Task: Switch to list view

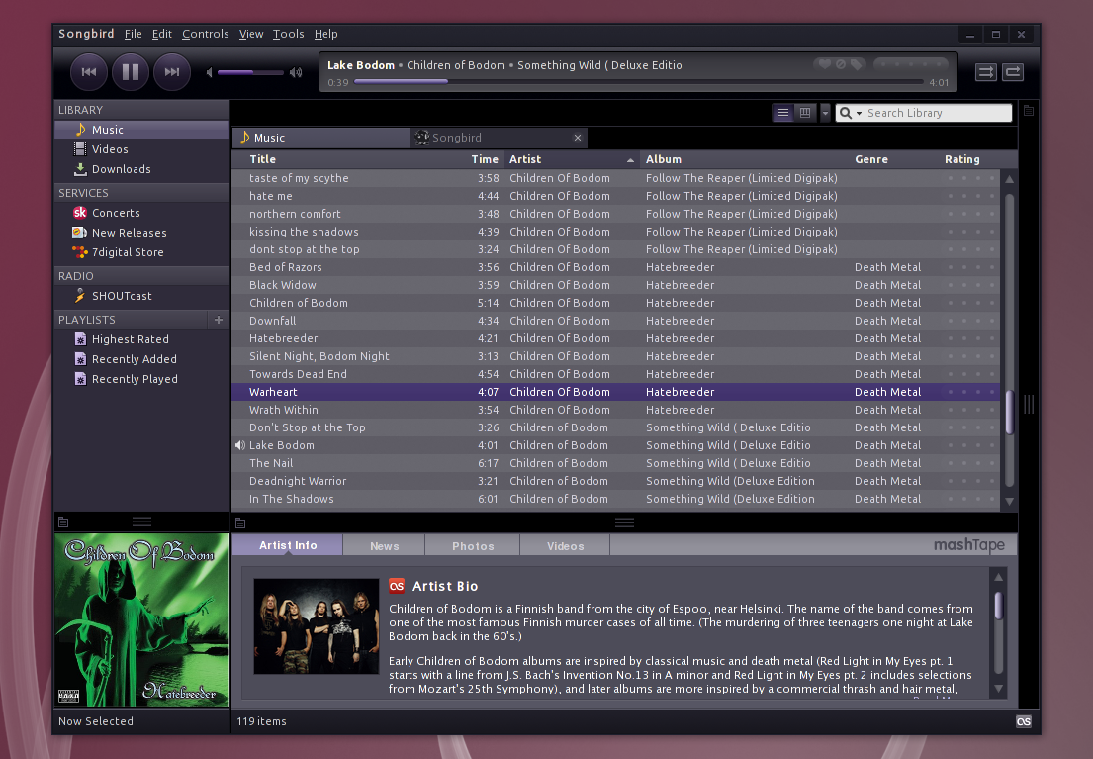Action: [x=783, y=112]
